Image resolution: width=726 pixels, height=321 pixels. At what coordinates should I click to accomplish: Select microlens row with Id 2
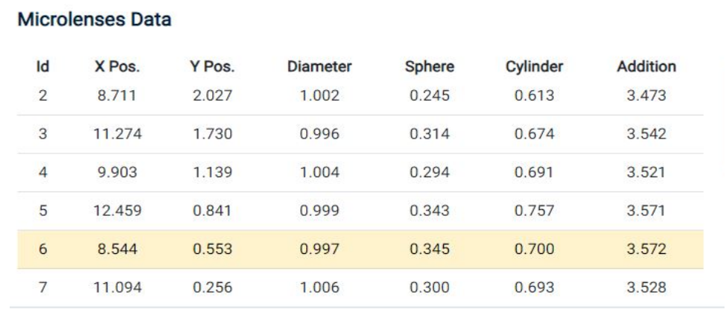tap(360, 96)
